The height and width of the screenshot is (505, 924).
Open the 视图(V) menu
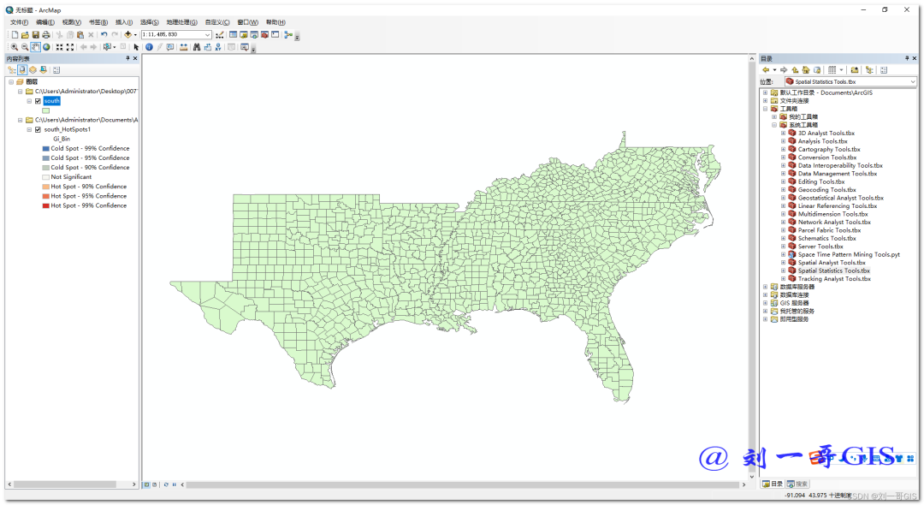71,22
